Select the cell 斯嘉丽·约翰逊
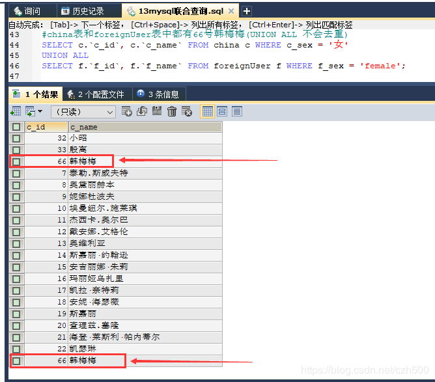Image resolution: width=435 pixels, height=382 pixels. point(145,255)
